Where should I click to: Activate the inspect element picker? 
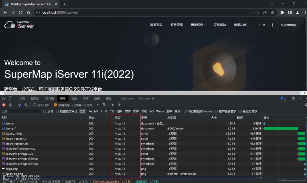tap(4, 99)
